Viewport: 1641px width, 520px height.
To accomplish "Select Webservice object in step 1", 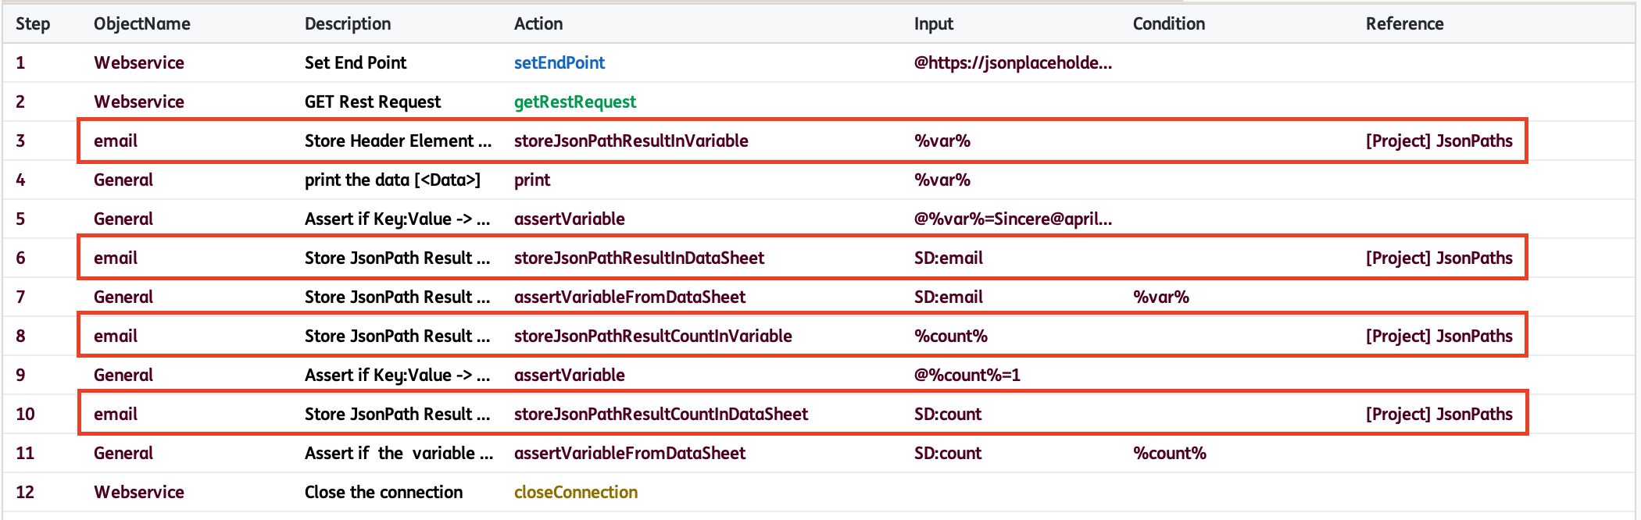I will click(139, 62).
